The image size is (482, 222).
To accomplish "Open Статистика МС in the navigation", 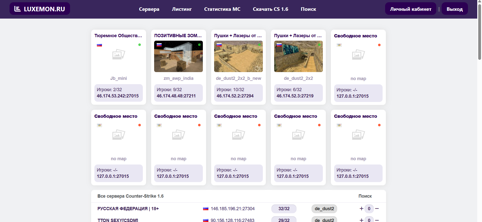I will coord(222,9).
